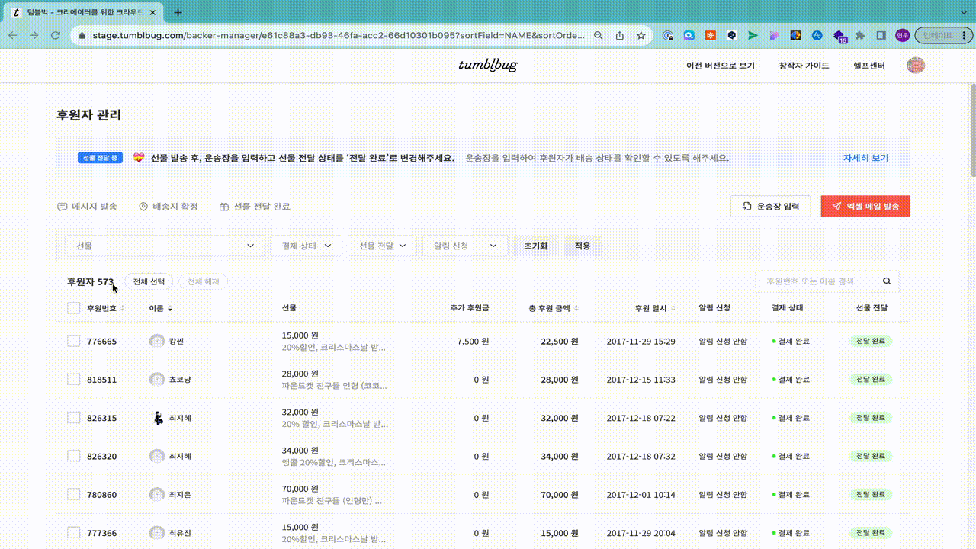Check the box for backer 818511
976x549 pixels.
pyautogui.click(x=73, y=379)
